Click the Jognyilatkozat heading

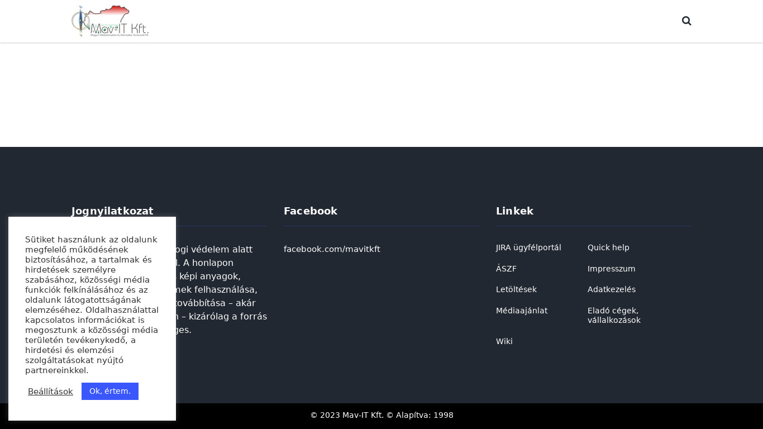click(x=112, y=211)
